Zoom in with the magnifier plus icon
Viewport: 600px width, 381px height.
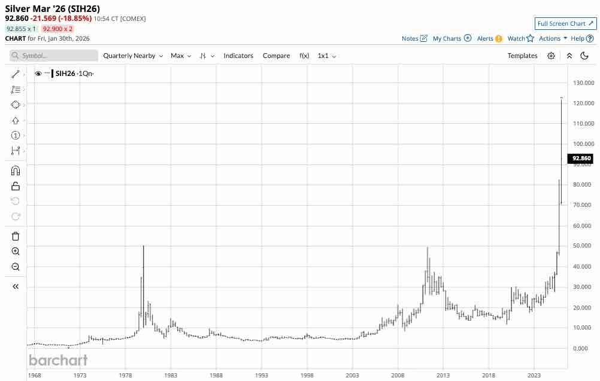click(x=16, y=251)
